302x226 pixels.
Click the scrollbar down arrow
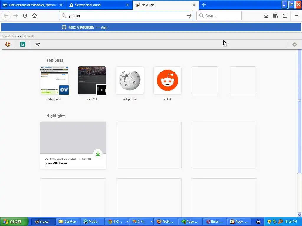pos(299,215)
